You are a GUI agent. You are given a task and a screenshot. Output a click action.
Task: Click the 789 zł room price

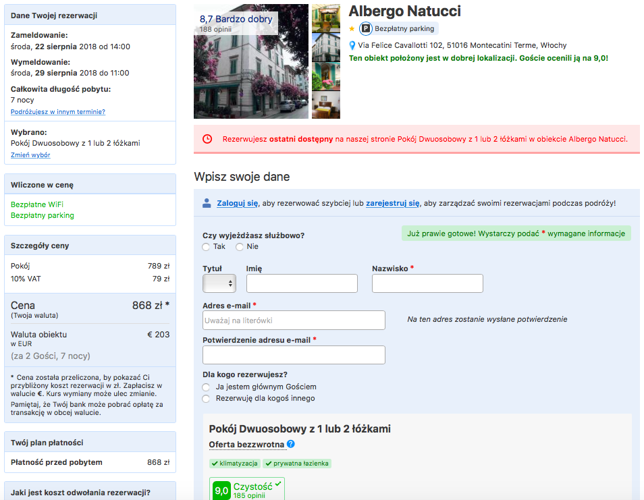[x=159, y=266]
